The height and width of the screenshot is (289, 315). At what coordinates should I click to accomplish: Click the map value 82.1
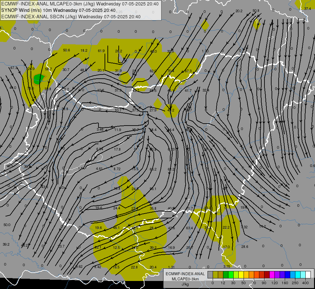coord(98,247)
